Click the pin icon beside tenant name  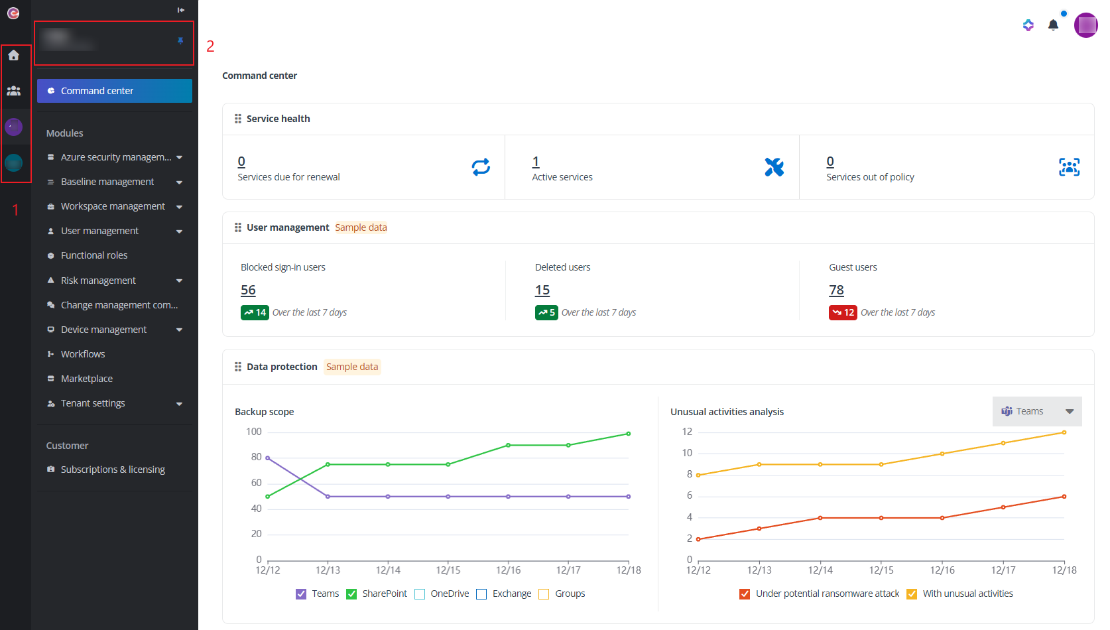click(180, 41)
